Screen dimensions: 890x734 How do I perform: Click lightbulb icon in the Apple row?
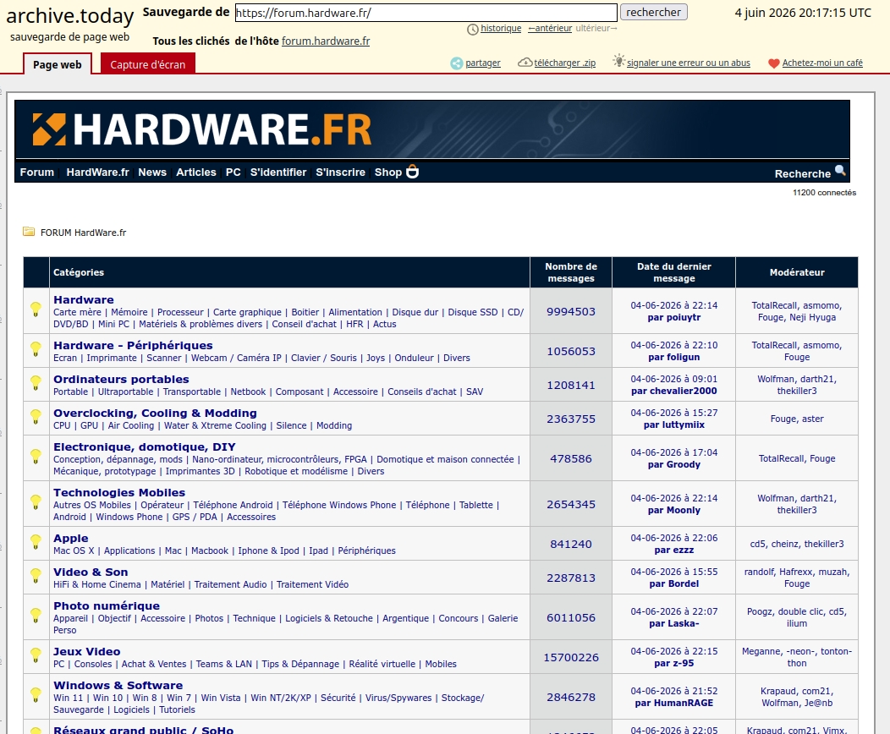36,542
